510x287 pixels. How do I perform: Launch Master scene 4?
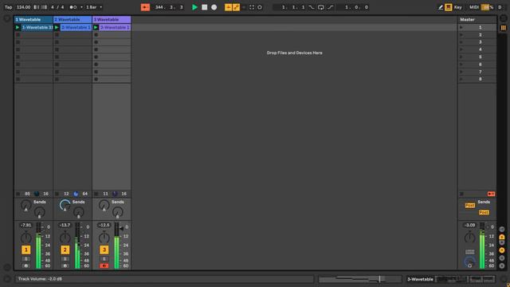point(461,49)
